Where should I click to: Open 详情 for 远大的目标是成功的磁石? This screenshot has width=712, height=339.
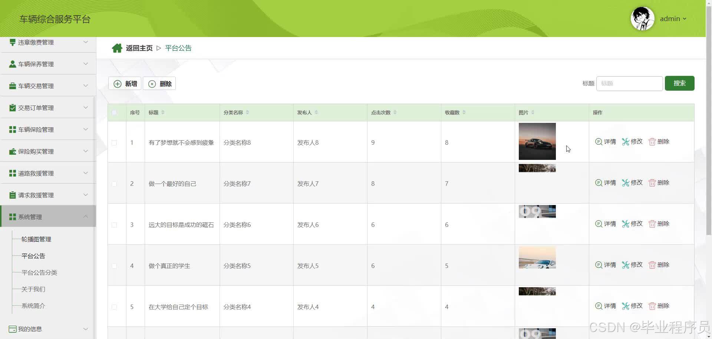click(x=606, y=224)
